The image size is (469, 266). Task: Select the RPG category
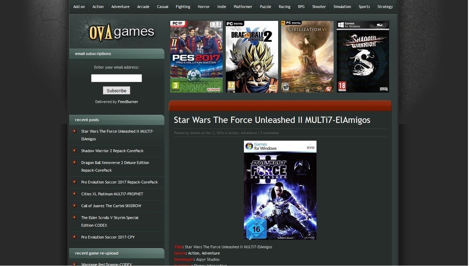coord(301,7)
